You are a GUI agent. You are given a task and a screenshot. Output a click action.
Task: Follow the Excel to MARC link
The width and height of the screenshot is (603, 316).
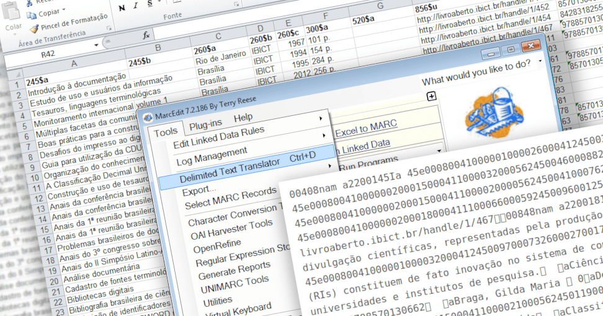[366, 129]
